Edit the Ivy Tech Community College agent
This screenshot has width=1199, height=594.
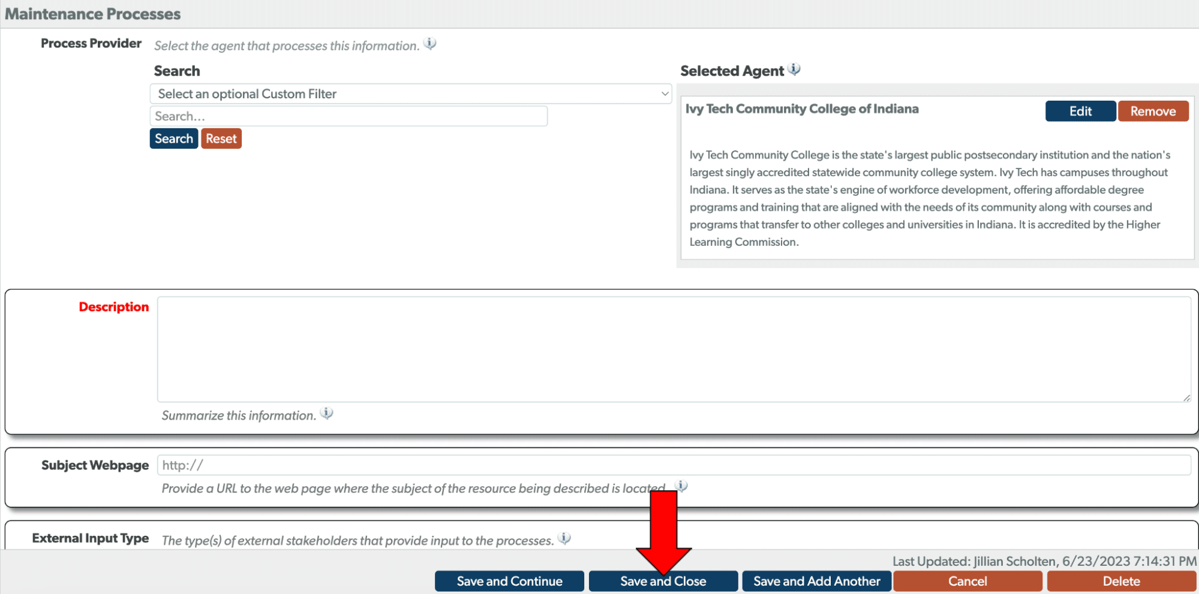(1080, 111)
